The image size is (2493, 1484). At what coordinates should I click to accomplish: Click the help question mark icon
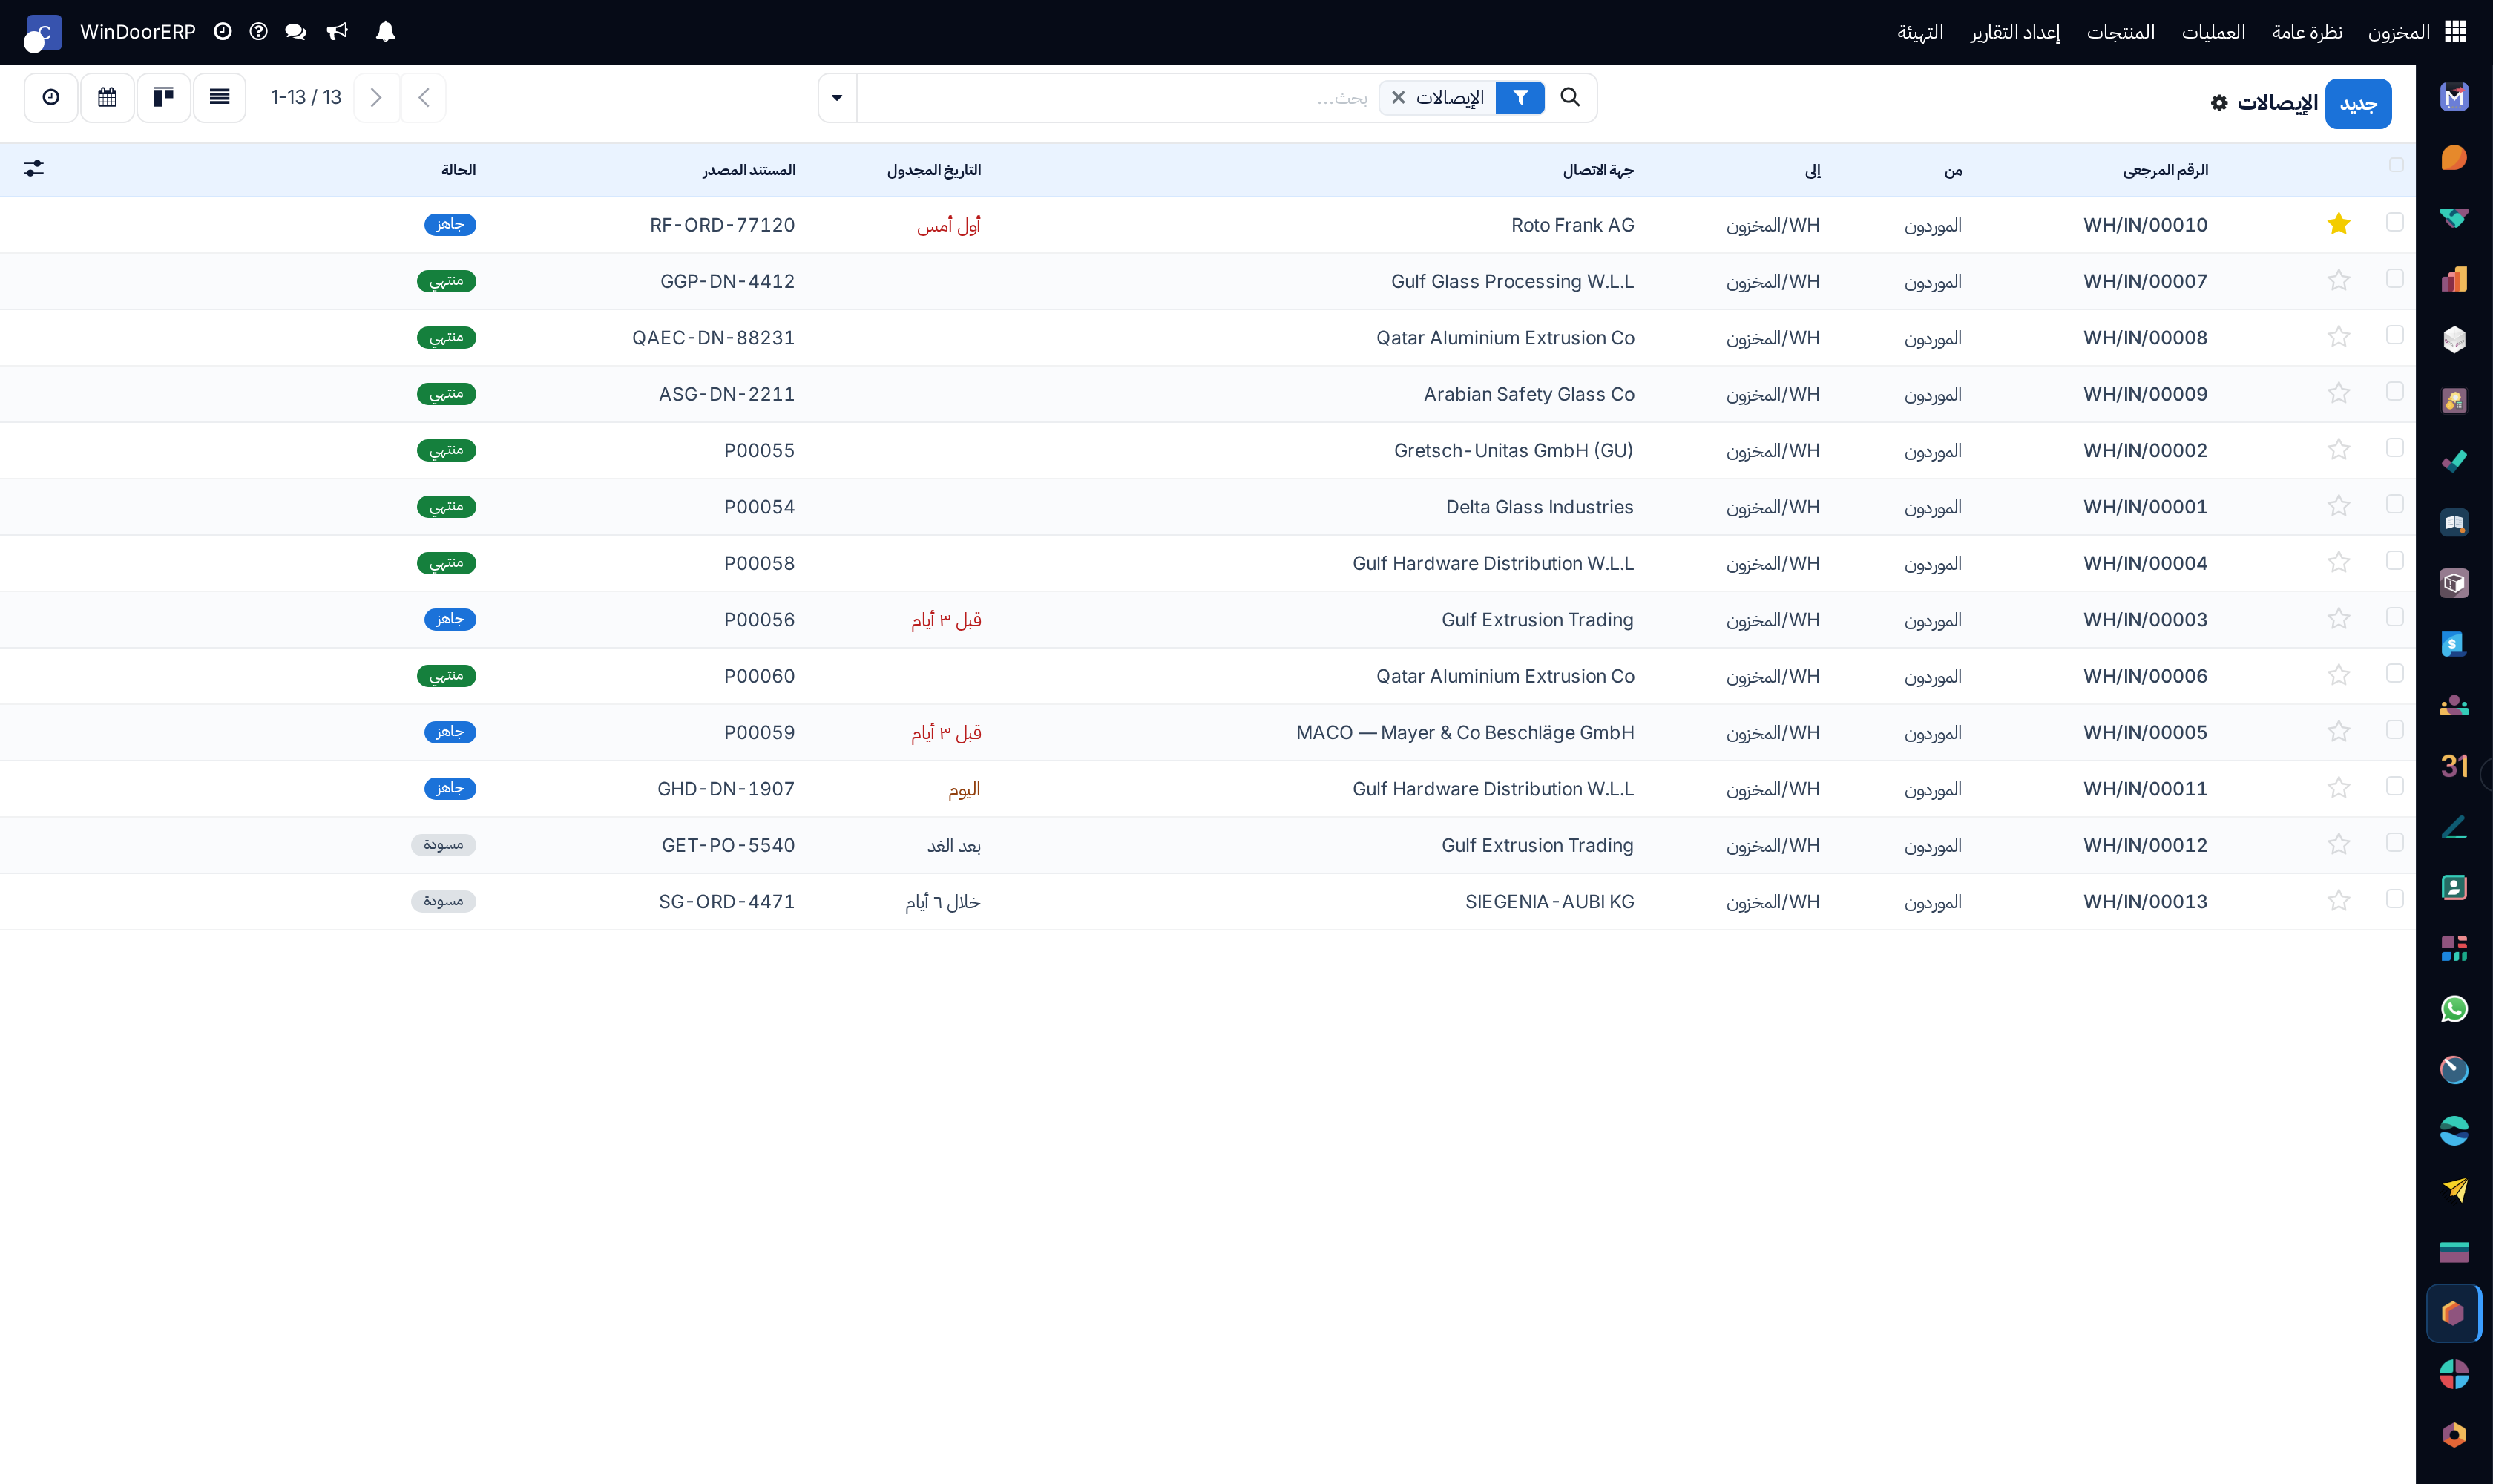[x=258, y=32]
